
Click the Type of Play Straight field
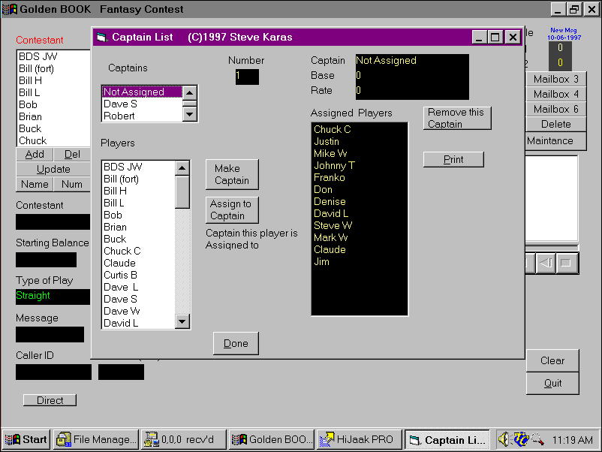[x=53, y=297]
